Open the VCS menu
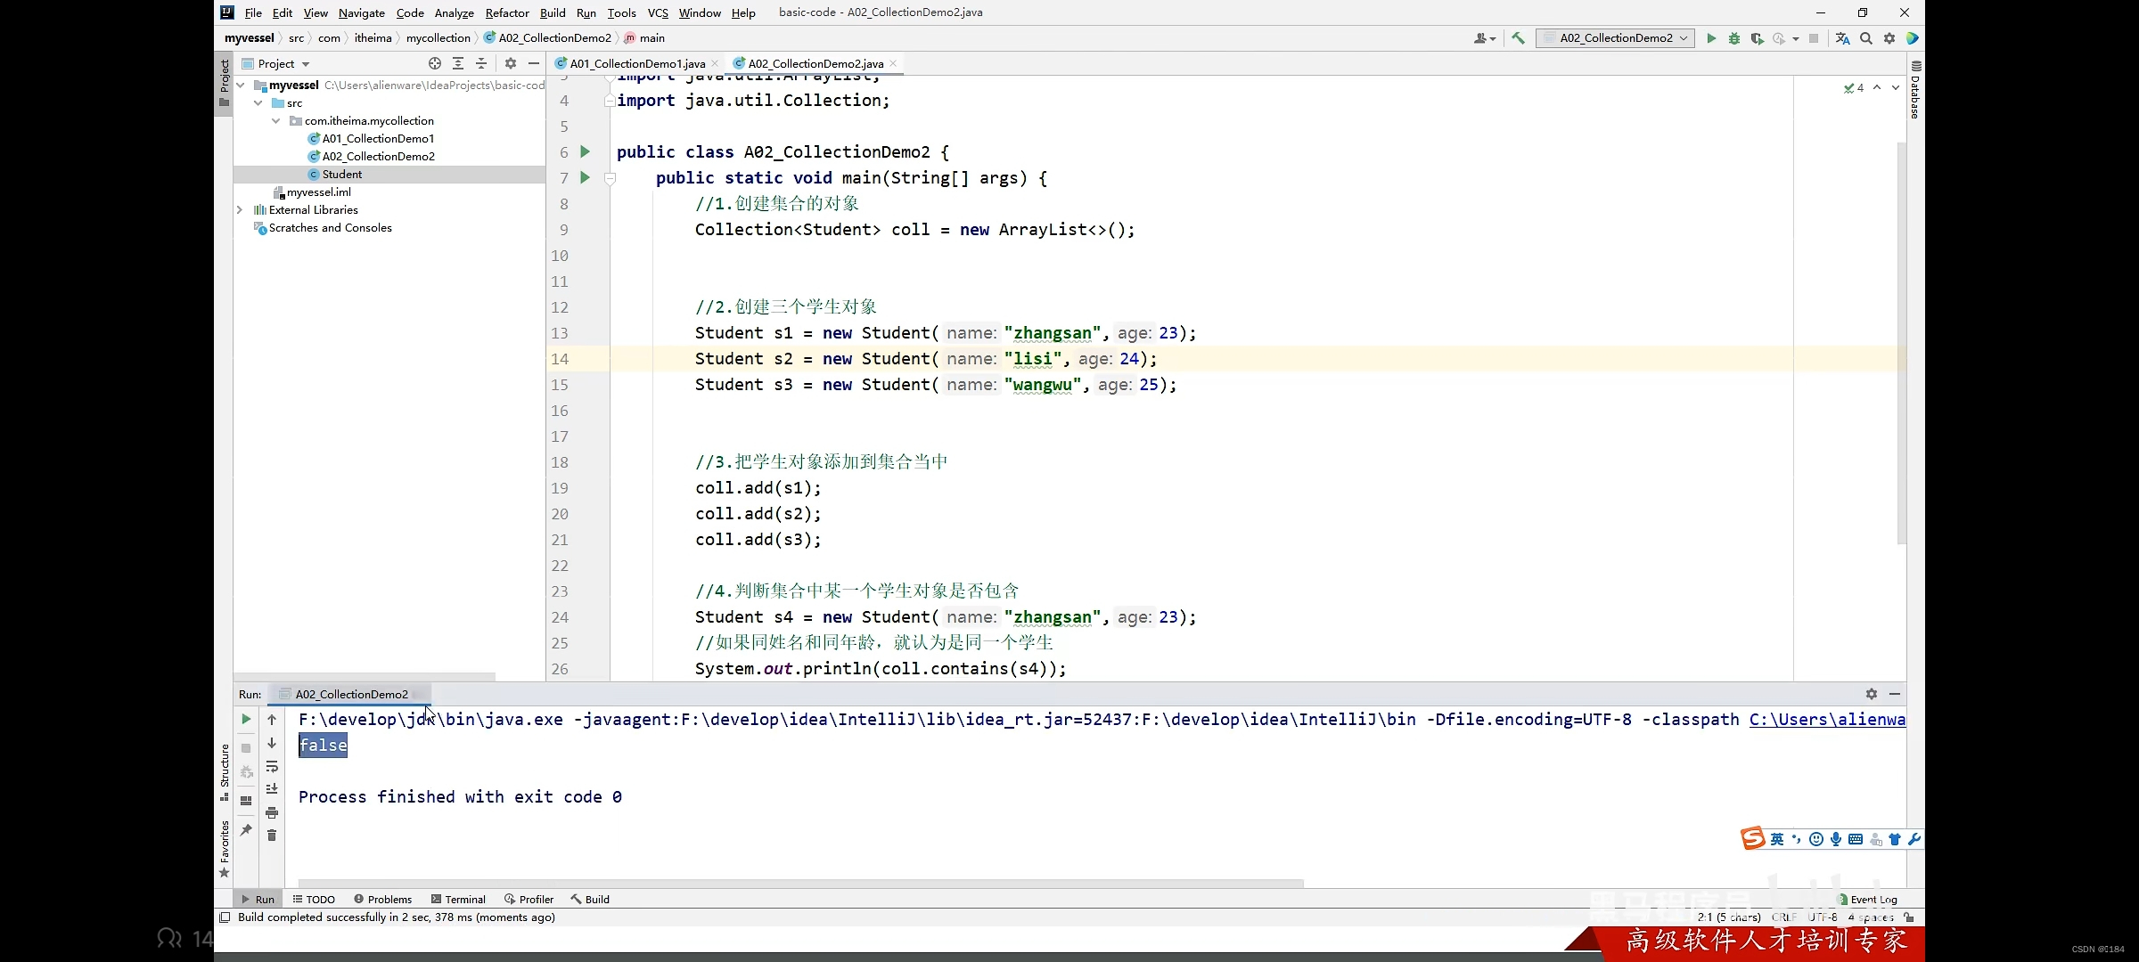This screenshot has height=962, width=2139. (x=657, y=12)
